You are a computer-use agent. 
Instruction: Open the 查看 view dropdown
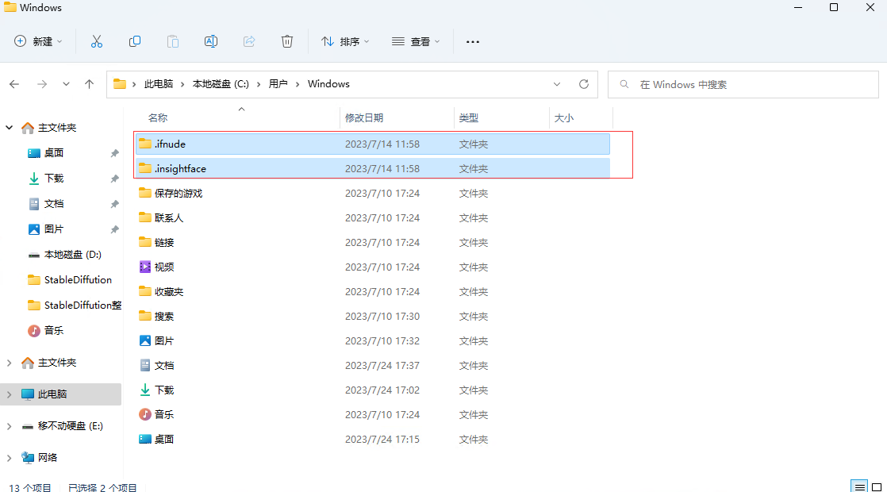(x=416, y=41)
